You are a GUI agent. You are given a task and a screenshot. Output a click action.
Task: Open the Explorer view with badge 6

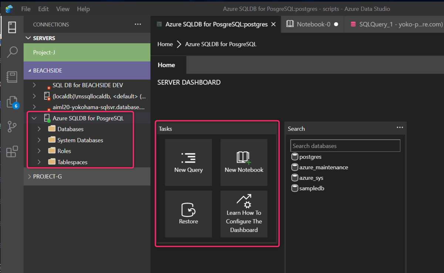(12, 102)
